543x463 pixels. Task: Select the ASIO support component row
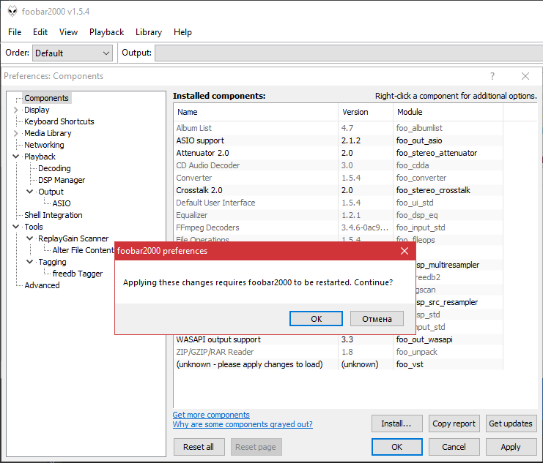point(338,140)
